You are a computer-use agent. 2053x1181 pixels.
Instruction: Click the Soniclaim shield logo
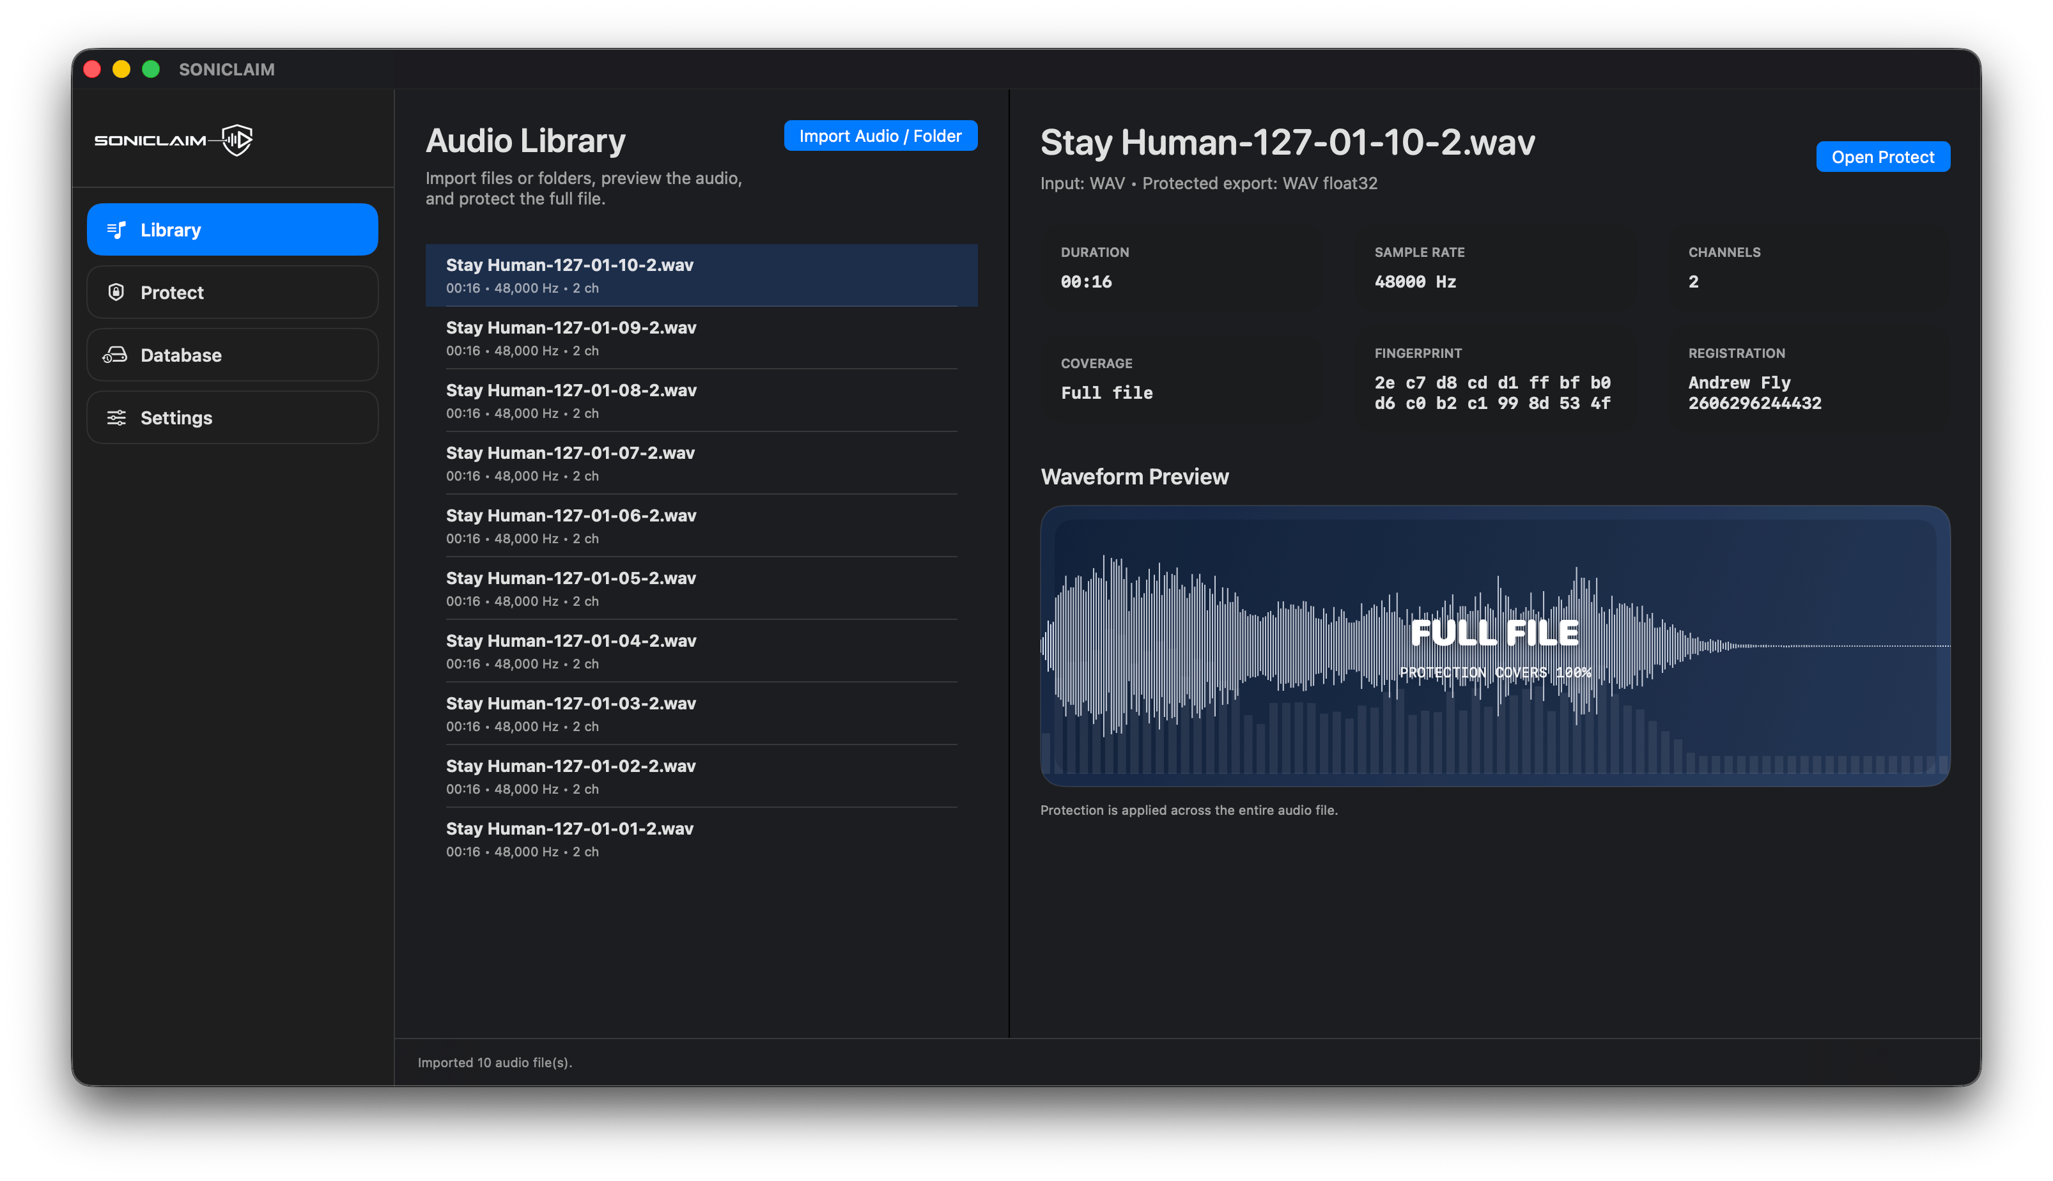coord(237,139)
